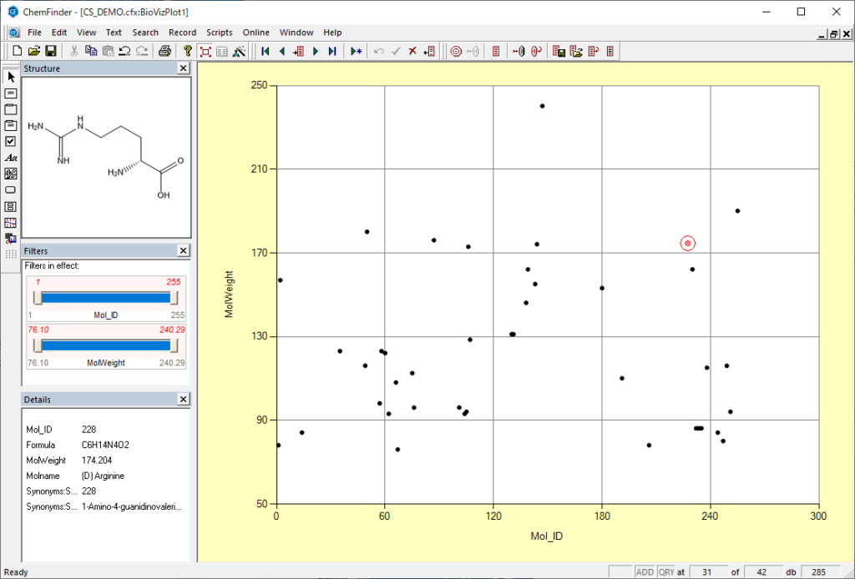The height and width of the screenshot is (579, 855).
Task: Click the Save toolbar icon
Action: click(51, 51)
